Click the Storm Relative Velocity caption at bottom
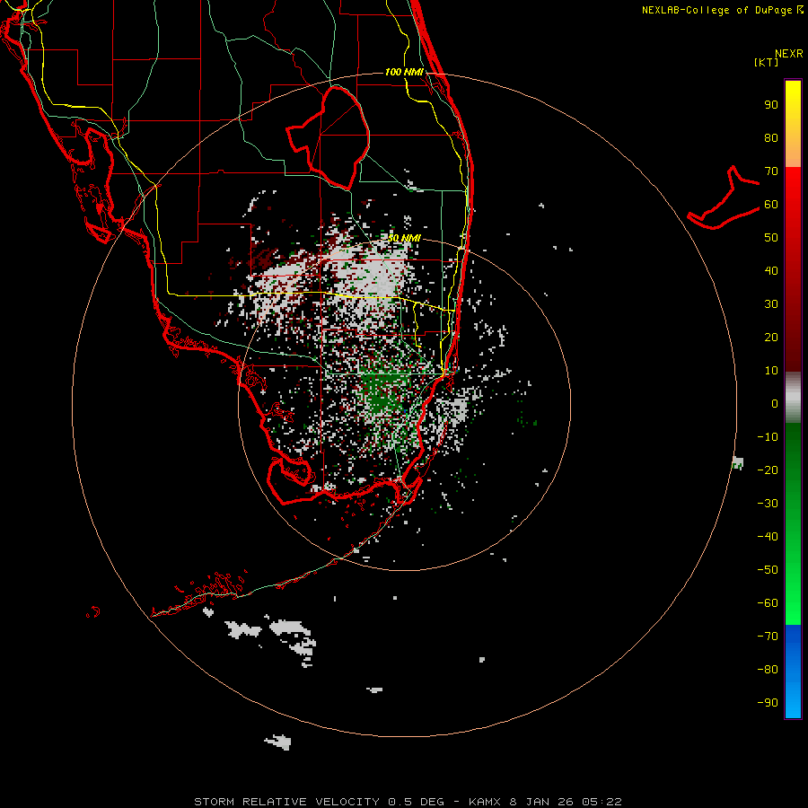 click(408, 802)
